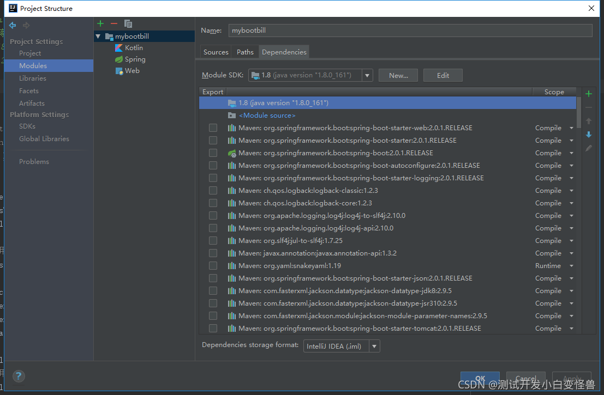Collapse the mybootbill module tree node
Viewport: 604px width, 395px height.
pyautogui.click(x=98, y=37)
